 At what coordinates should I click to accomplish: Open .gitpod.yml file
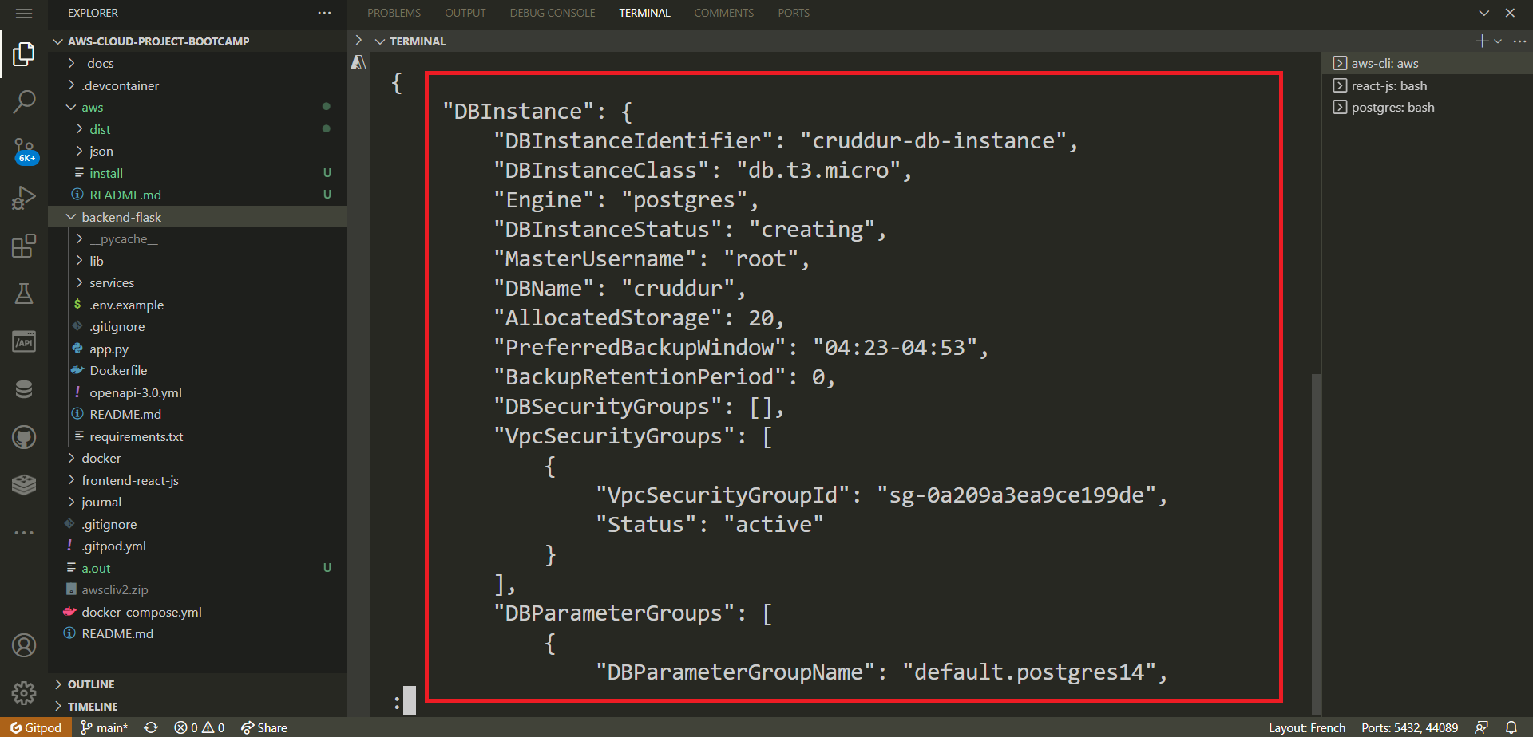click(x=198, y=546)
